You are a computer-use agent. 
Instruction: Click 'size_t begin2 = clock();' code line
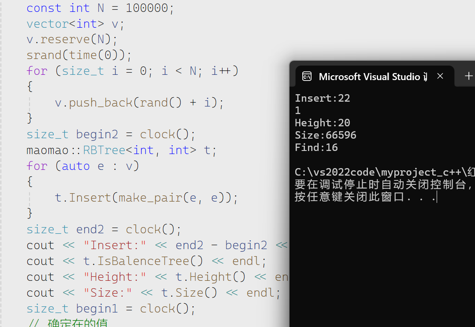pos(111,135)
